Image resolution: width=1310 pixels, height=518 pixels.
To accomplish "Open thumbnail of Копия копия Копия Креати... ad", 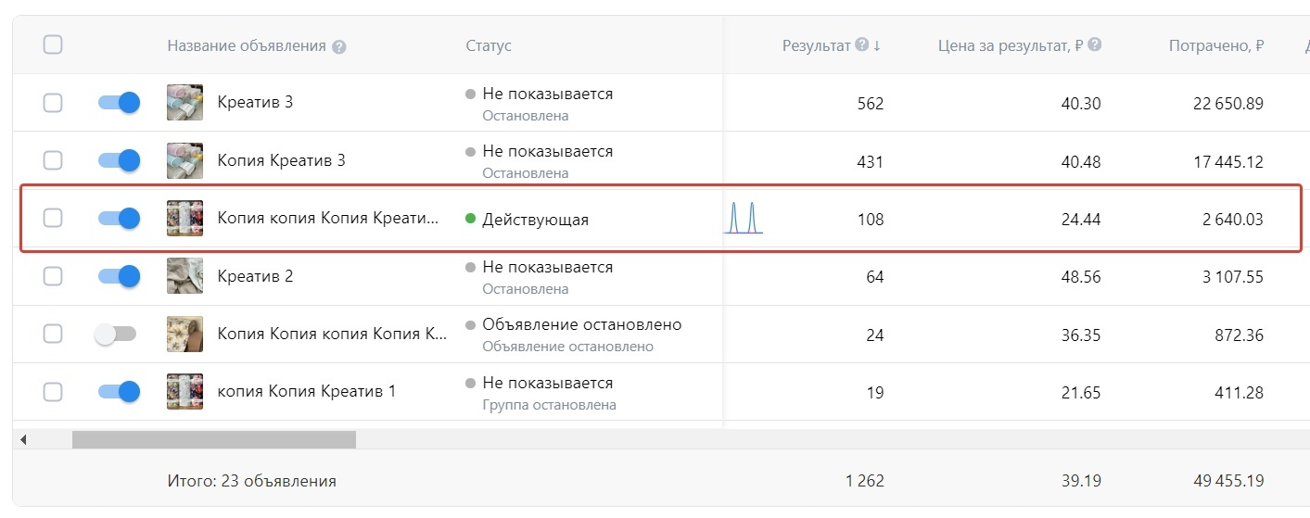I will 184,219.
